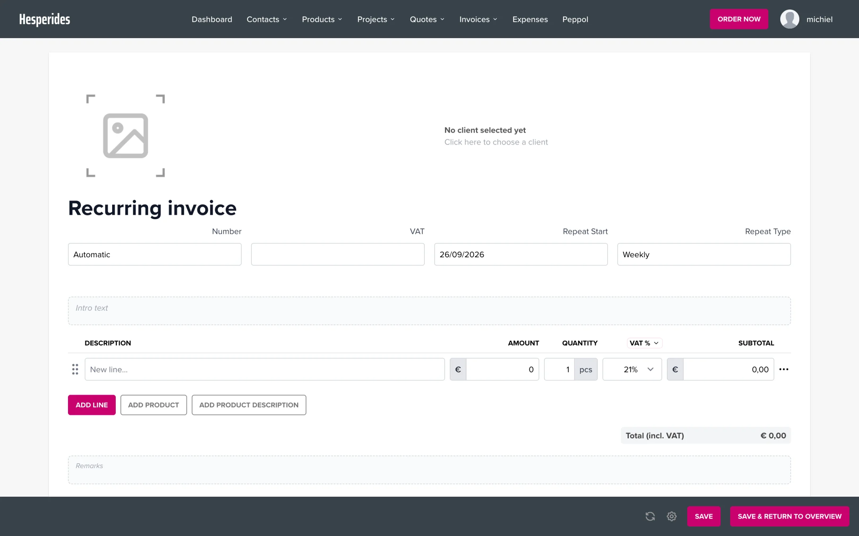Viewport: 859px width, 536px height.
Task: Open the settings gear in bottom bar
Action: (x=672, y=516)
